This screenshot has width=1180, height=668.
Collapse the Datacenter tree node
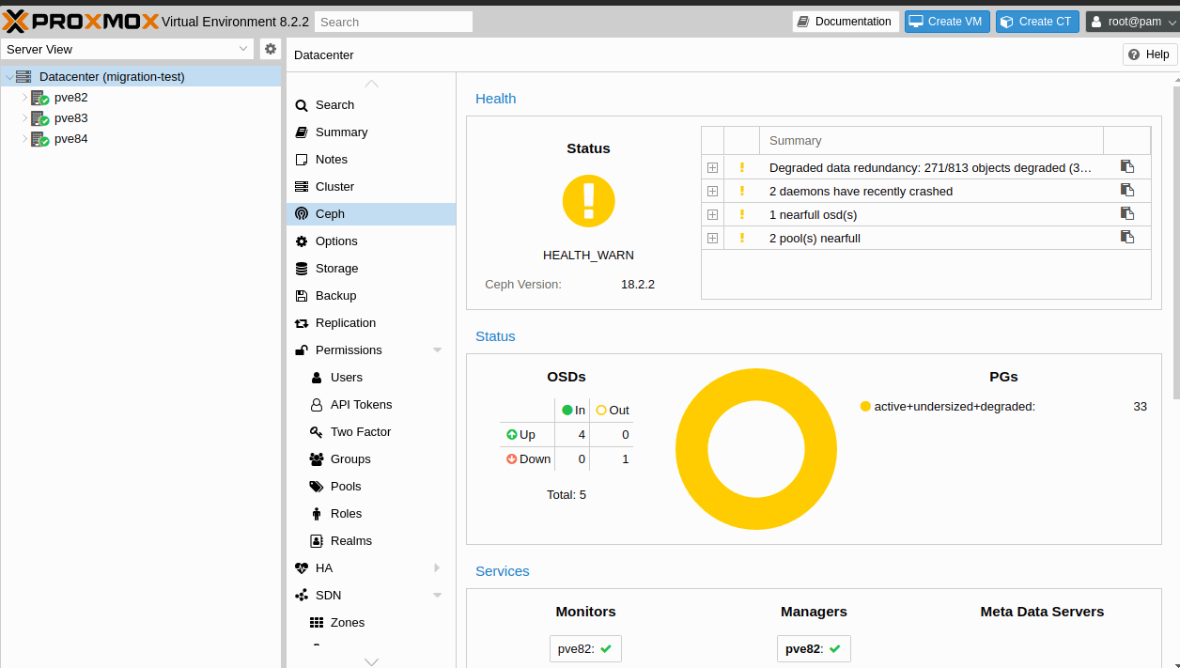pos(9,77)
